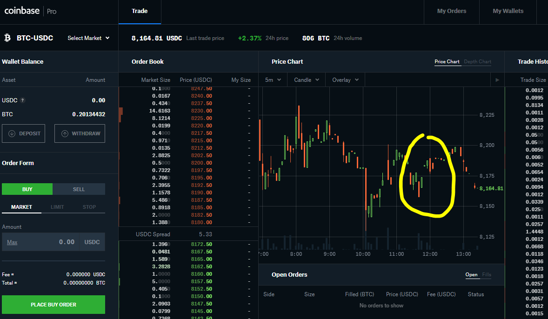Select the 8162.50 bid price
548x319 pixels.
[x=201, y=266]
